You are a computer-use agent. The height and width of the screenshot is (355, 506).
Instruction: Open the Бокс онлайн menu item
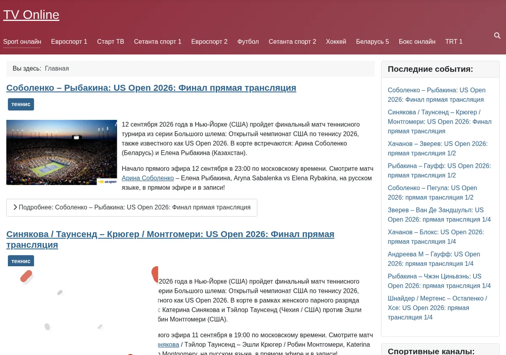pyautogui.click(x=417, y=42)
